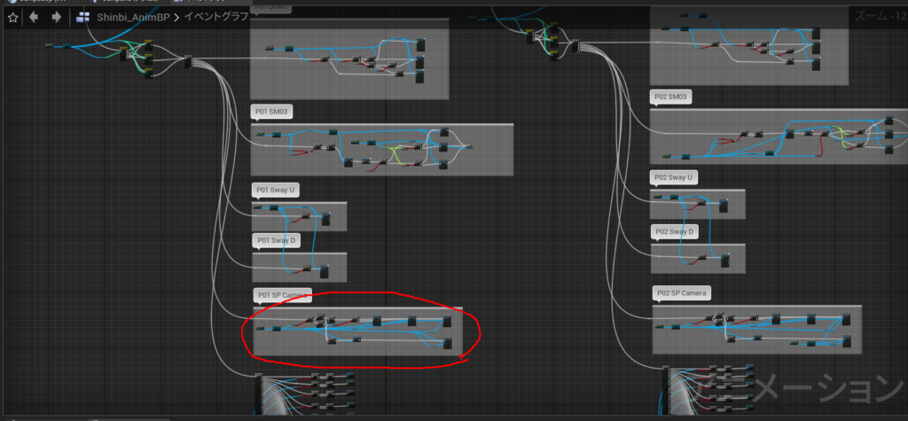Screen dimensions: 908x421
Task: Click the sequence node feeding P01 comment groups
Action: 188,61
